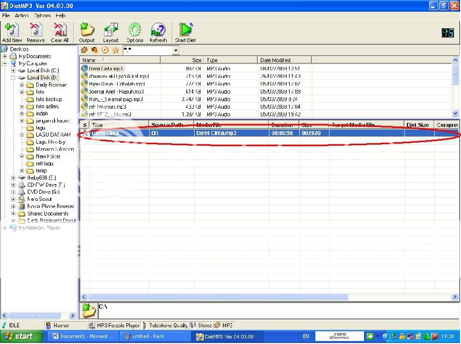Viewport: 461px width, 344px height.
Task: Click the Add New toolbar icon
Action: coord(12,31)
